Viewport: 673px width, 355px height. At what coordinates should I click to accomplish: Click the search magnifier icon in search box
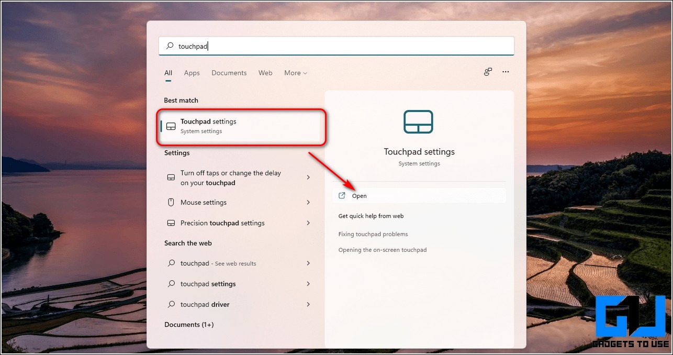(170, 46)
